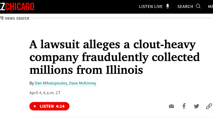Screen dimensions: 213x121
Task: Click the red CHICAGO word in the logo
Action: (x=20, y=7)
